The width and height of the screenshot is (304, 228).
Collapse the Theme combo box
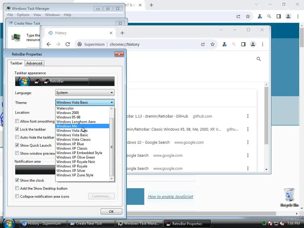(85, 102)
